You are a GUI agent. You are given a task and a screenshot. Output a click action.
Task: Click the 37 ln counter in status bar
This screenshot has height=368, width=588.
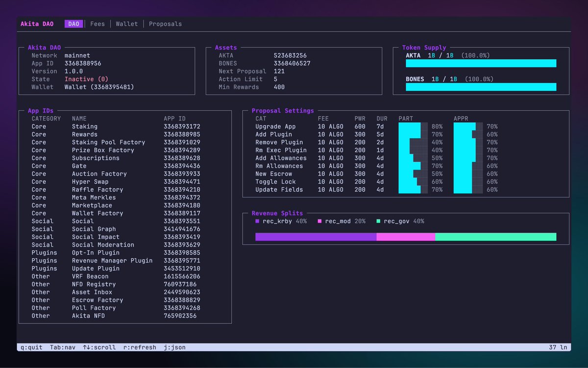[559, 347]
